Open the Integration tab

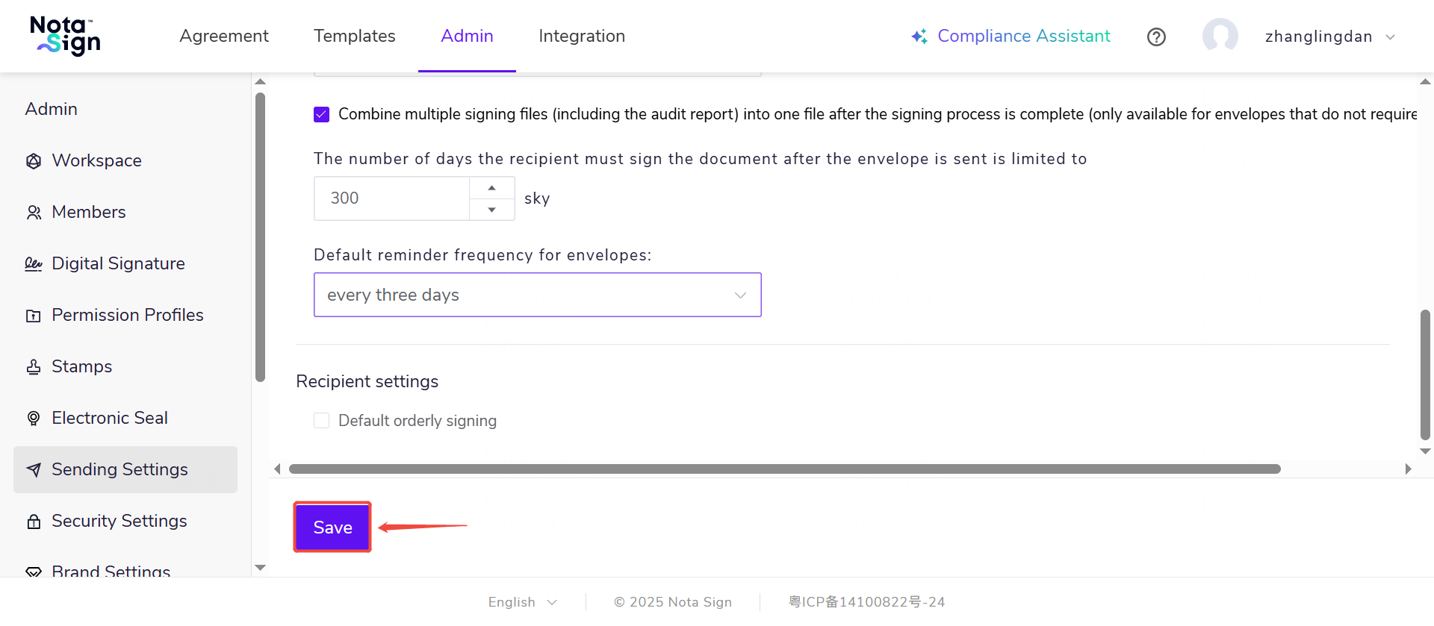(581, 36)
